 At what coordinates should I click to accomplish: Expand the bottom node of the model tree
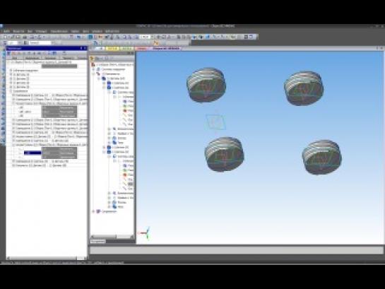tap(93, 211)
